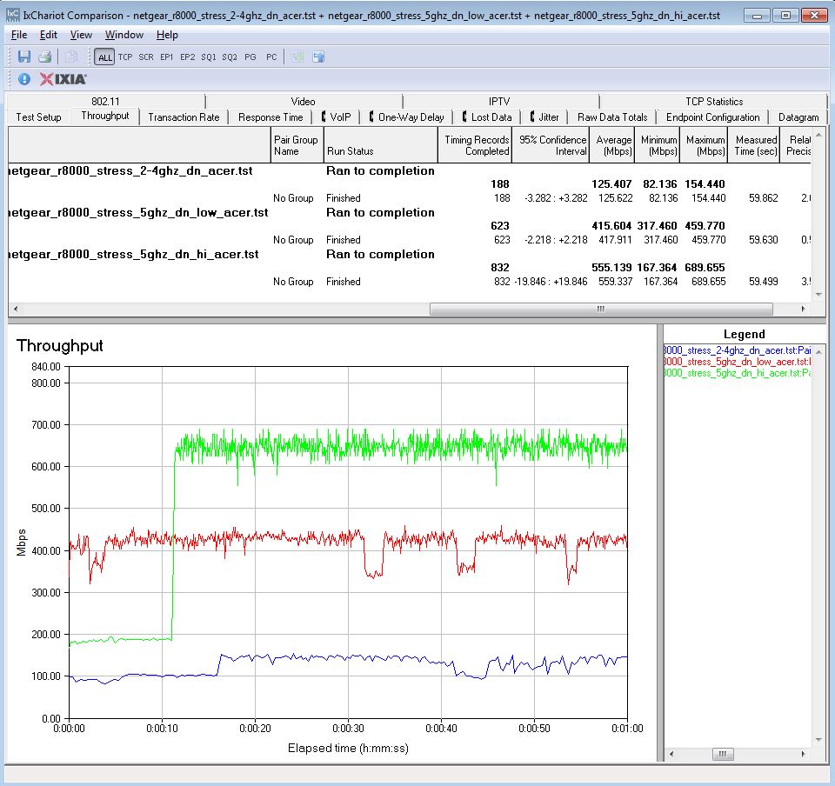Click the table scrollbar right arrow

[803, 309]
